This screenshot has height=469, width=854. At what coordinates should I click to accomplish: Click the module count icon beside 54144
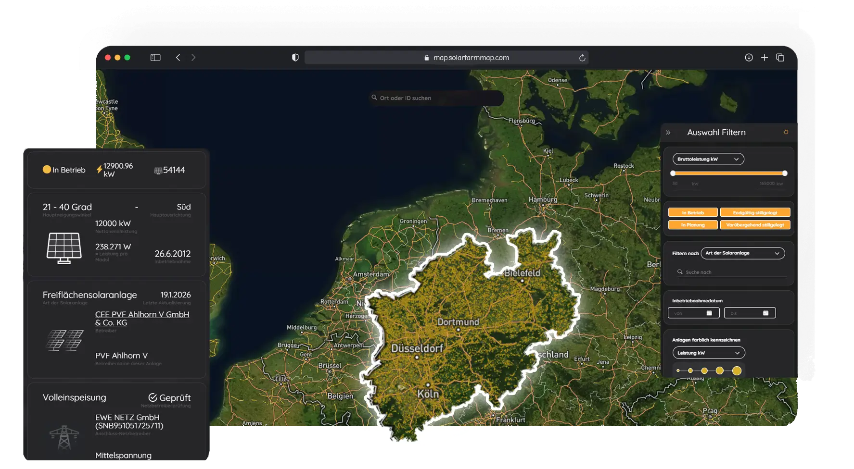tap(159, 170)
